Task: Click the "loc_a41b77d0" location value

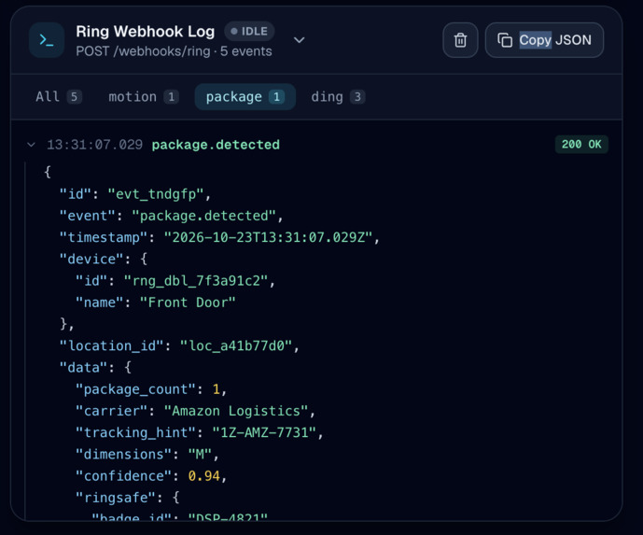Action: (236, 345)
